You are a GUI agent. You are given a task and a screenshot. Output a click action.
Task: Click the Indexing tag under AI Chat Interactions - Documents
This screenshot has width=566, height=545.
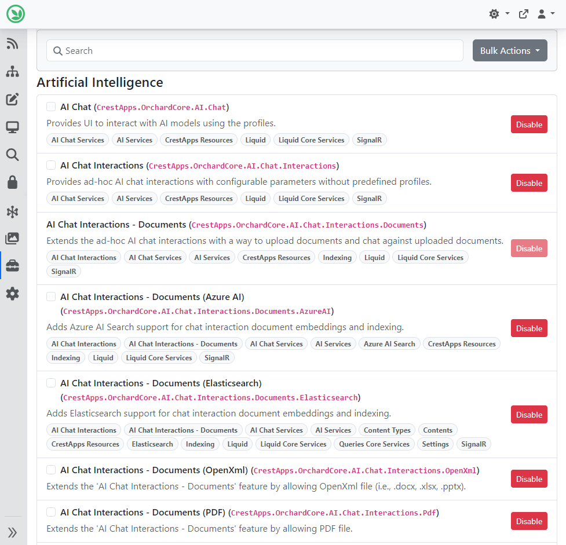point(337,258)
